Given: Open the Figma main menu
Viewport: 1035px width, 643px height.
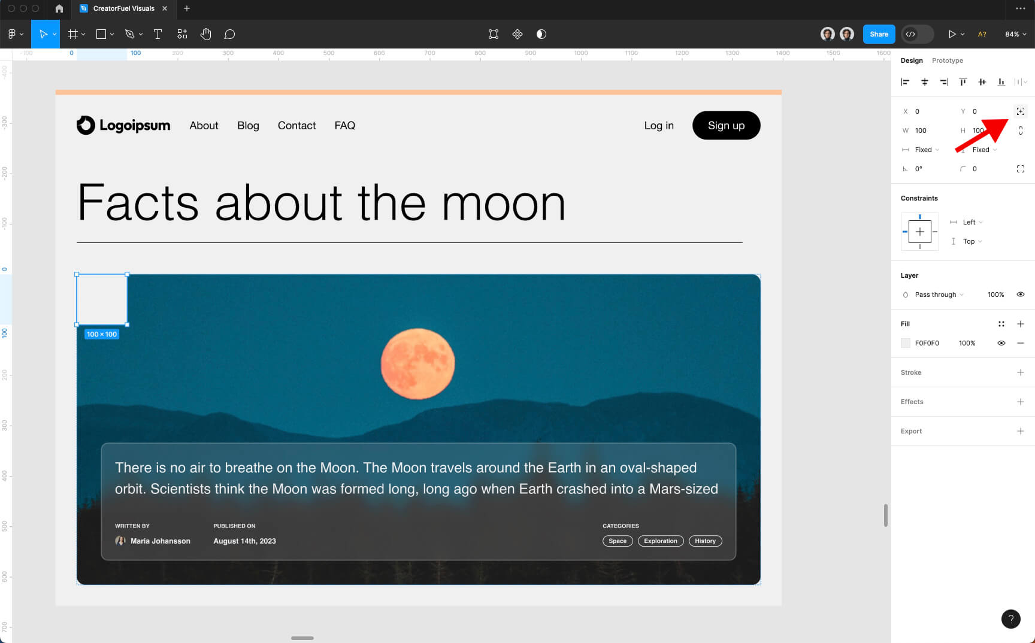Looking at the screenshot, I should pos(12,34).
